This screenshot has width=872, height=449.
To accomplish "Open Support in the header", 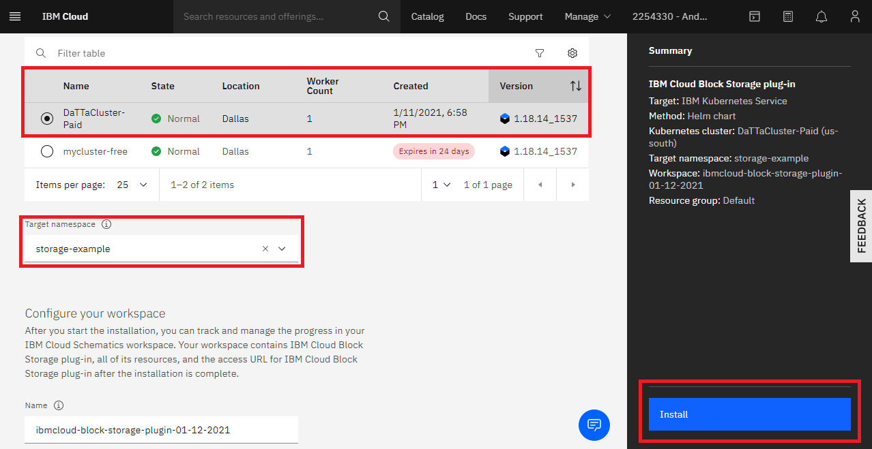I will click(x=525, y=16).
